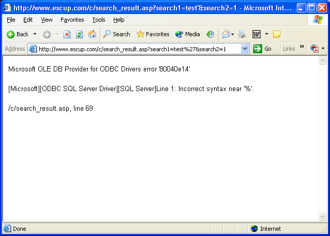Click the Done status page icon
The height and width of the screenshot is (236, 330).
click(x=7, y=228)
